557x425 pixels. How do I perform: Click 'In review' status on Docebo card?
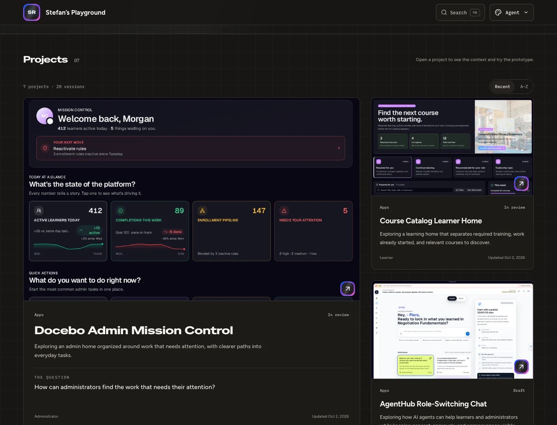tap(338, 315)
